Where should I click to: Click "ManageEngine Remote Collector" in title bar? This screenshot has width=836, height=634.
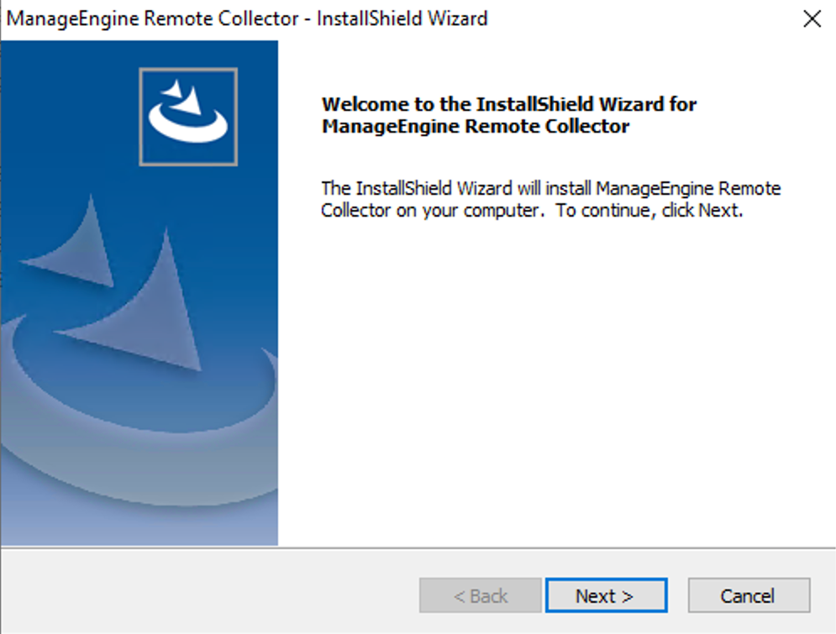[151, 18]
